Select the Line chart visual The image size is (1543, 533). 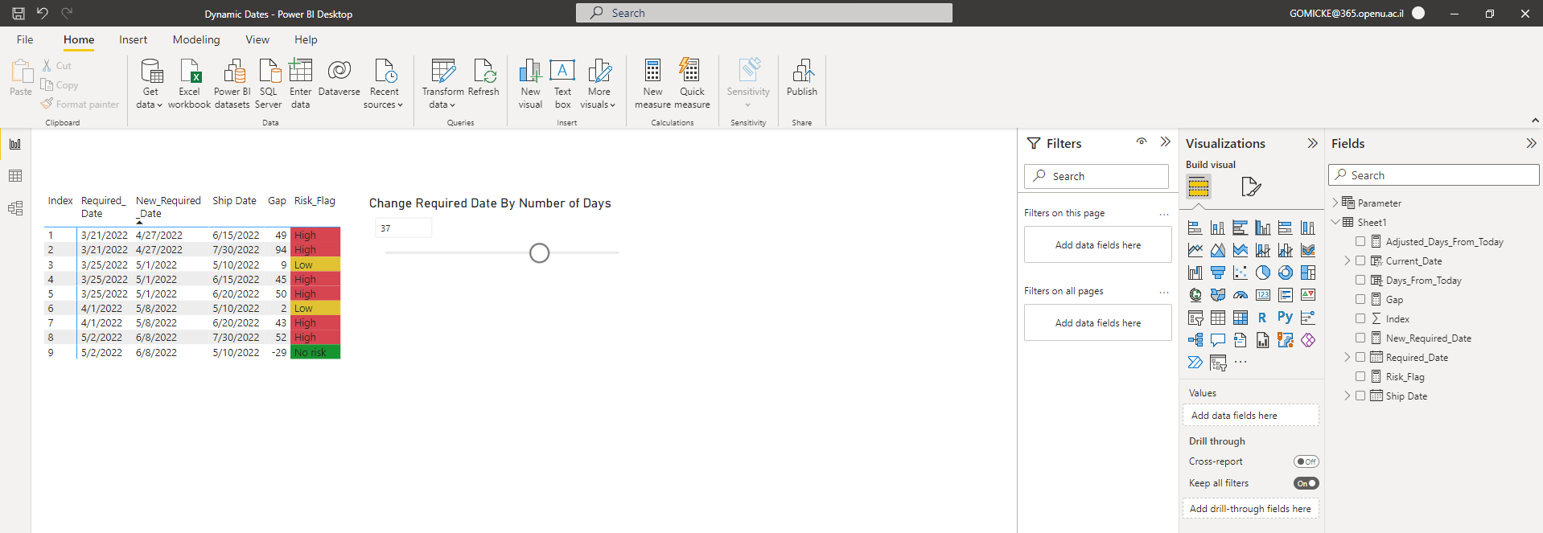pos(1195,250)
